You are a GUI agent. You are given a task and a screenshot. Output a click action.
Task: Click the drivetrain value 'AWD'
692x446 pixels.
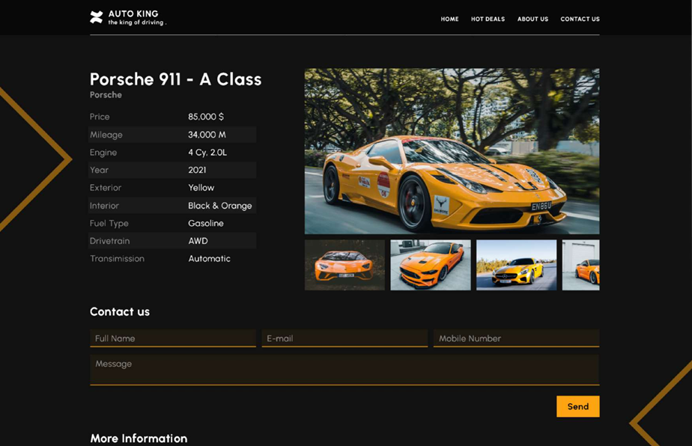[198, 241]
